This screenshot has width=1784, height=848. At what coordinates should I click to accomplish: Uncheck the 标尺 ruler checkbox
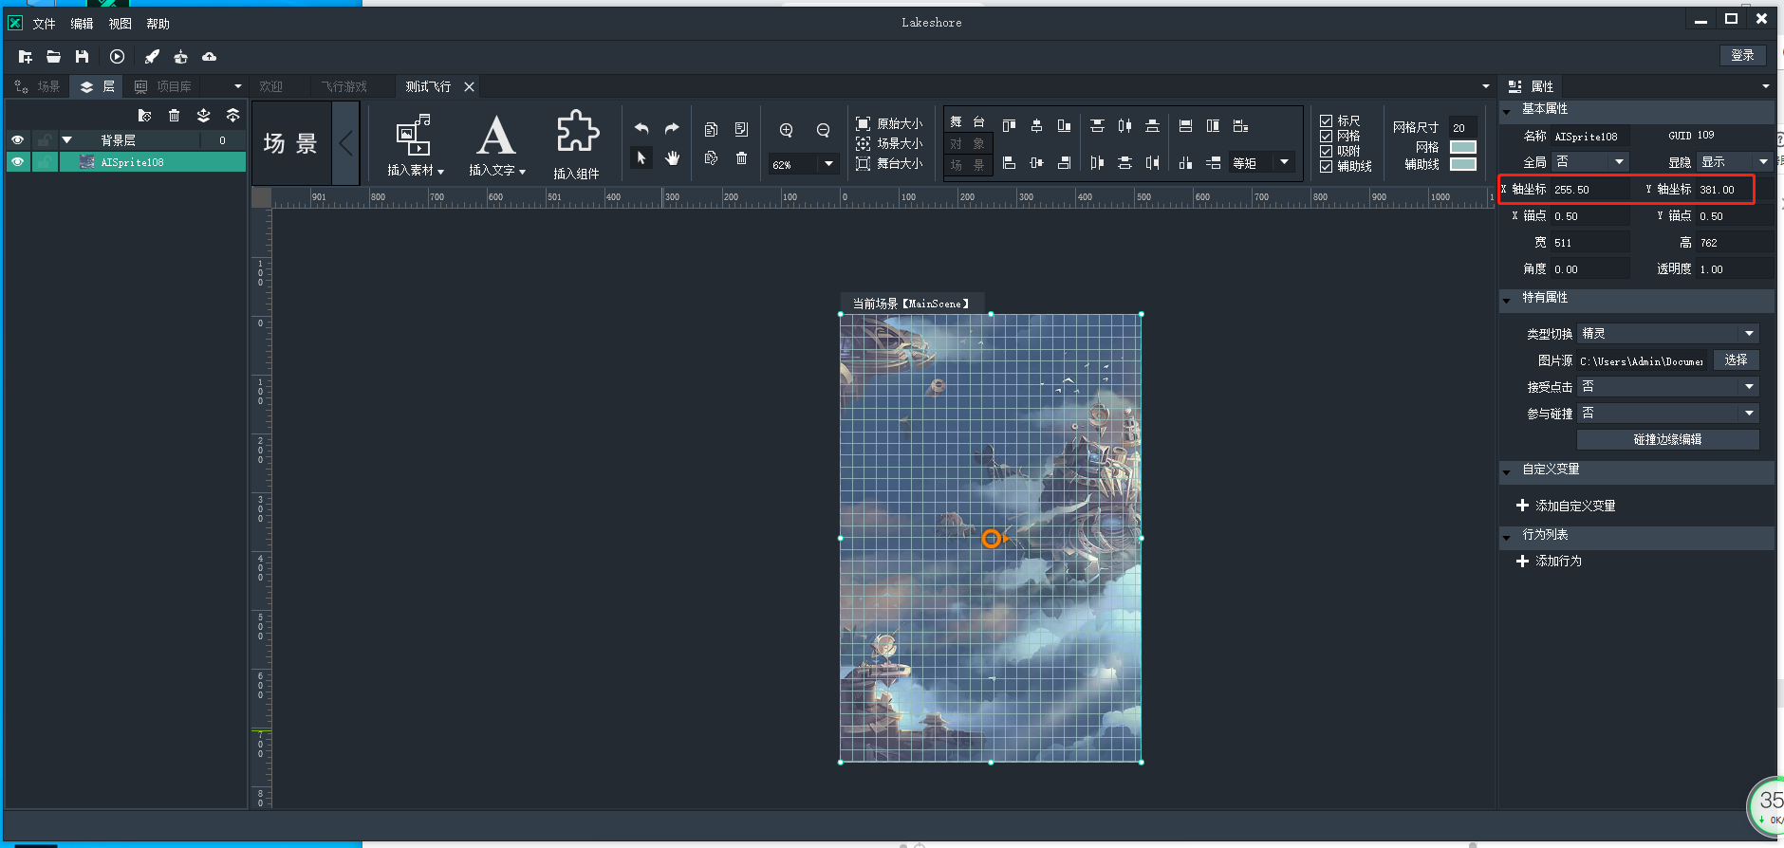(x=1326, y=120)
